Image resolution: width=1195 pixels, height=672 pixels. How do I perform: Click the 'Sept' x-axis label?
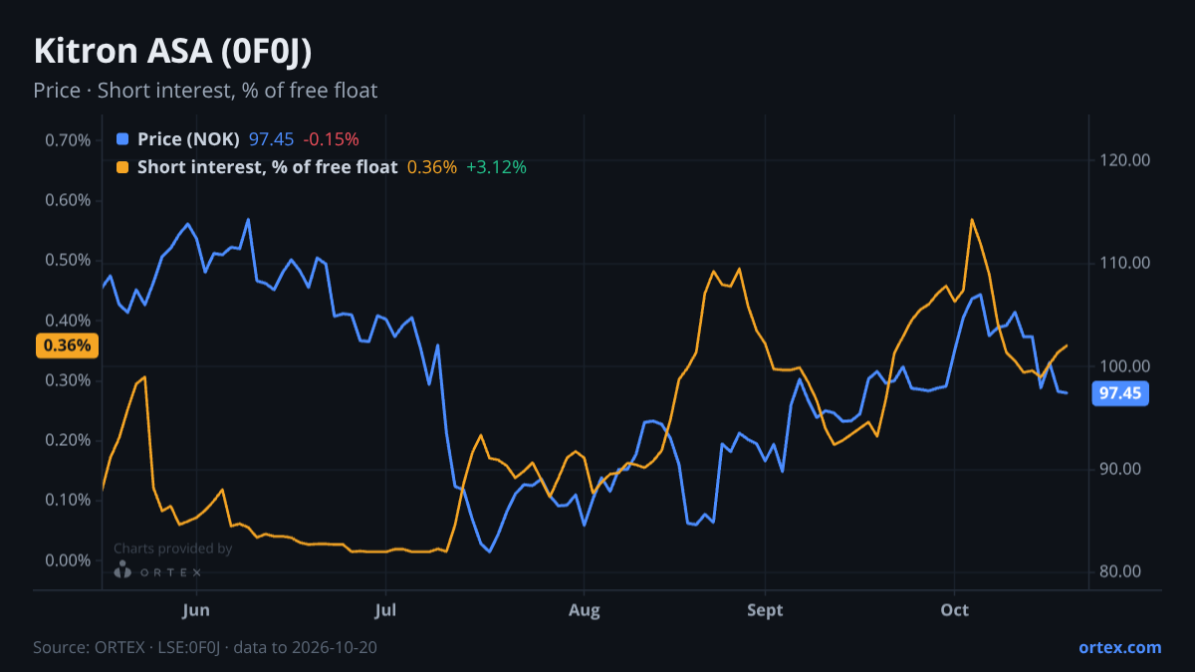tap(765, 610)
